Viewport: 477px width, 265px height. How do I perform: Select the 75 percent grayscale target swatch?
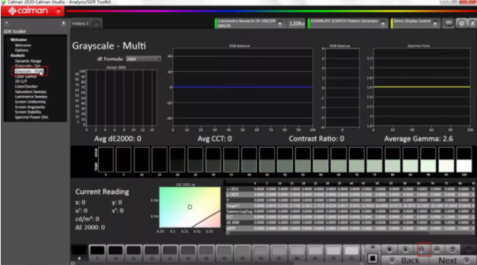click(374, 160)
